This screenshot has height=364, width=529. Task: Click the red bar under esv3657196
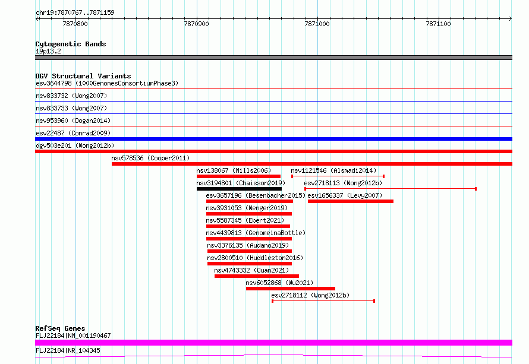pyautogui.click(x=250, y=201)
